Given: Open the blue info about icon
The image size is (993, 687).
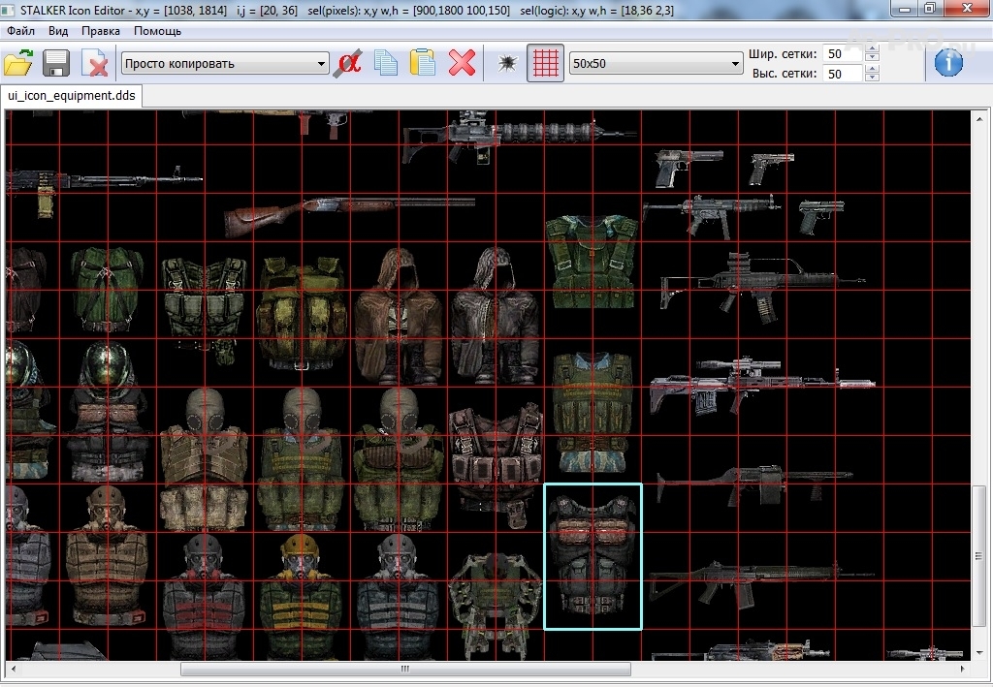Looking at the screenshot, I should (x=947, y=64).
